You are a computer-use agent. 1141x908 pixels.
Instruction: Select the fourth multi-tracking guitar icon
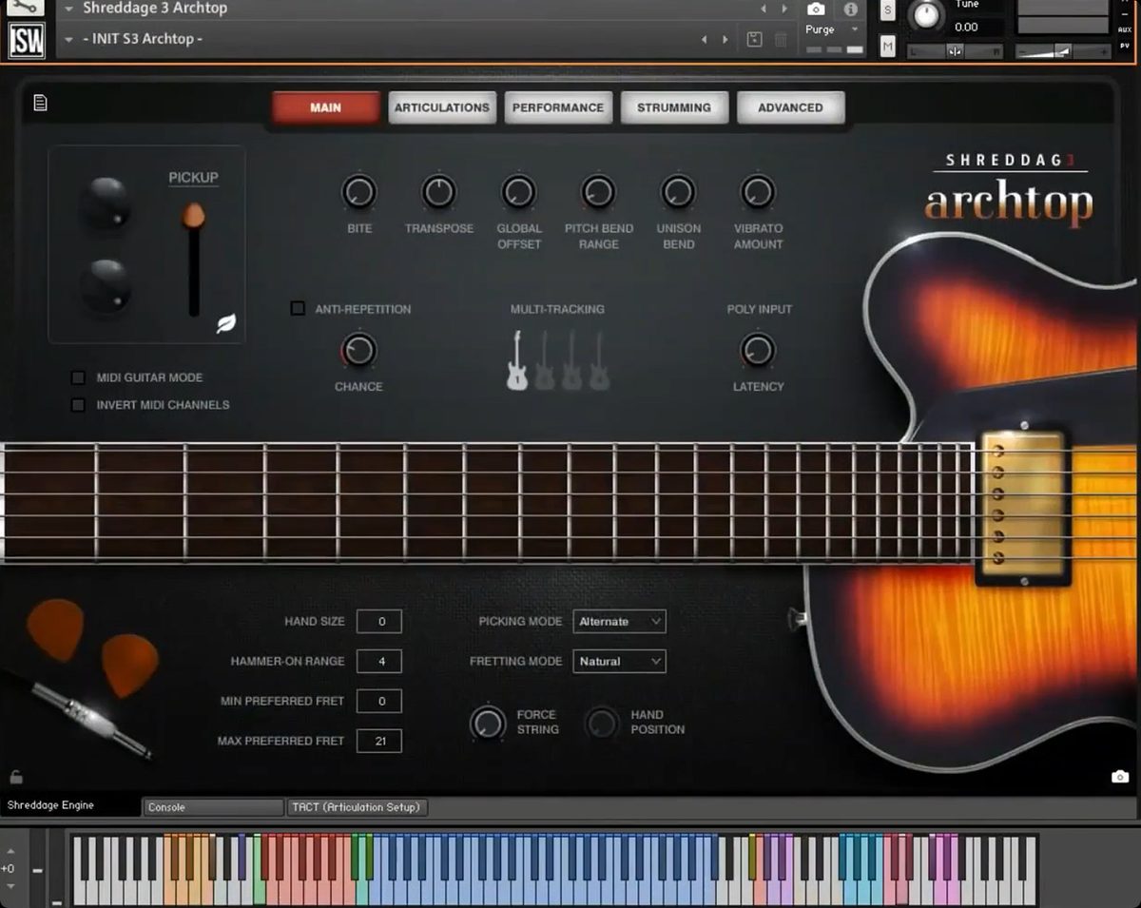pyautogui.click(x=599, y=360)
